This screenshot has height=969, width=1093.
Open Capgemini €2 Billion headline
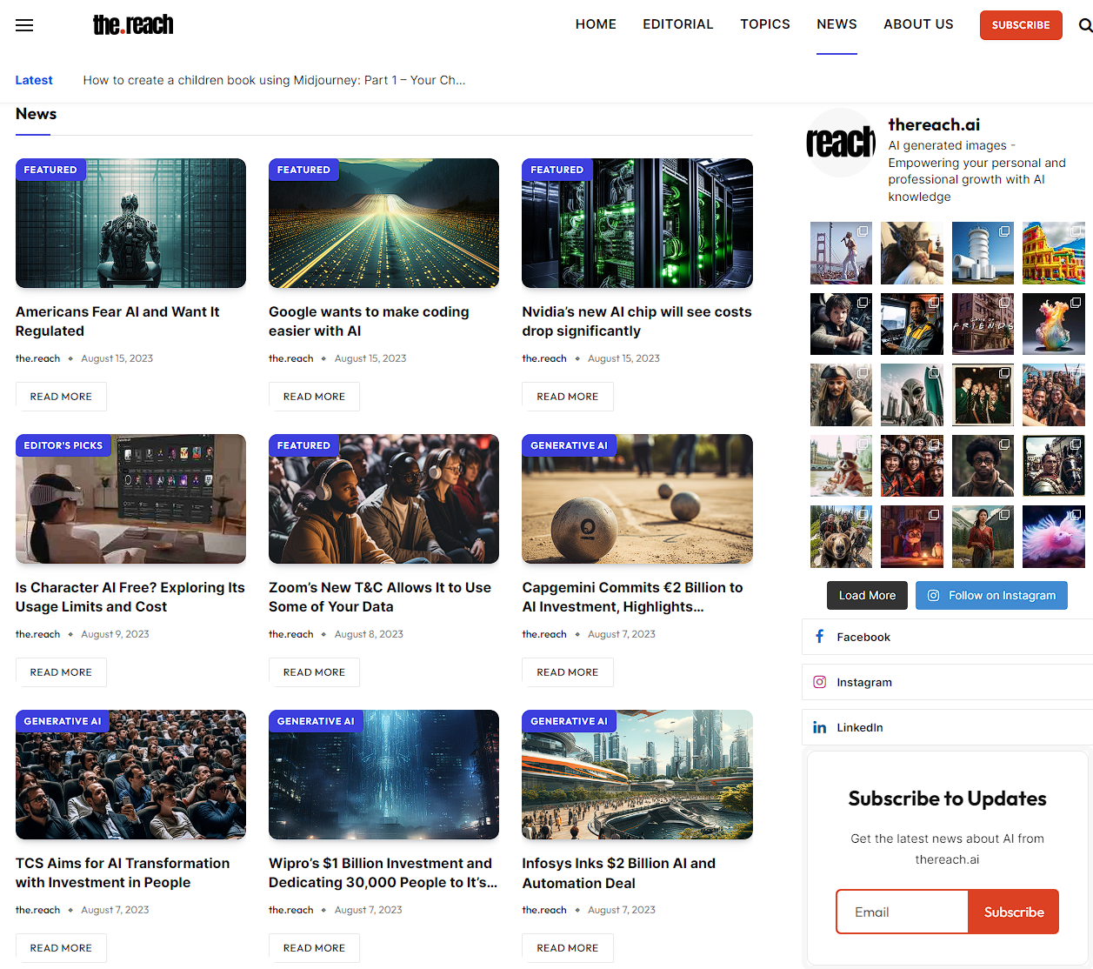pos(632,597)
